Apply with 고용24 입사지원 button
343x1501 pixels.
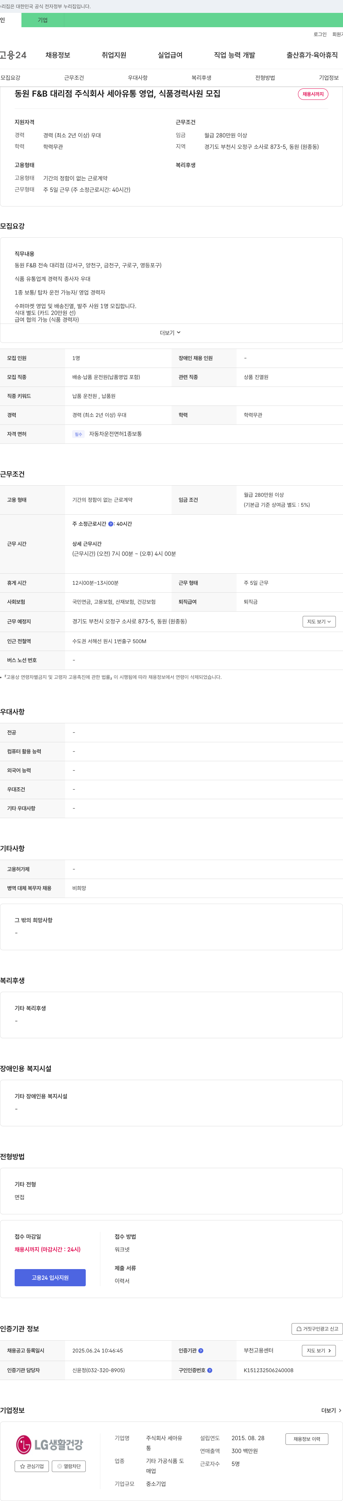pyautogui.click(x=50, y=1278)
